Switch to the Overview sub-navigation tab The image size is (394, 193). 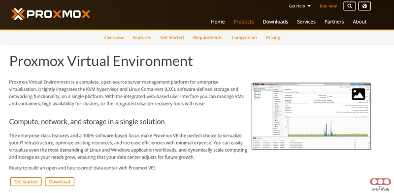[114, 38]
